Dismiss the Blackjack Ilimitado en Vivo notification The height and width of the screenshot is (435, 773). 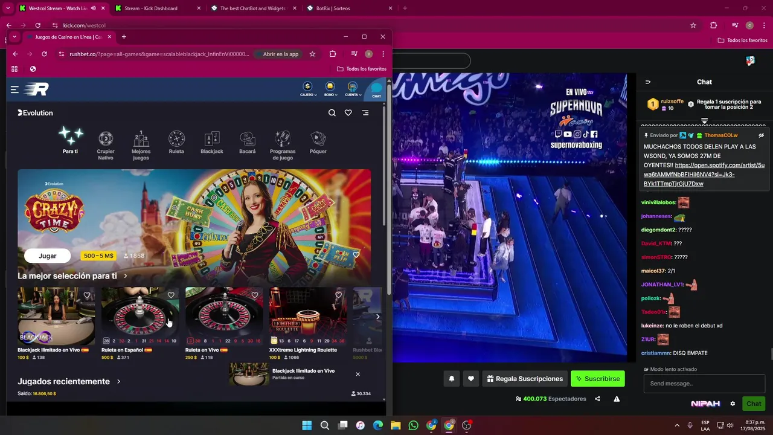(358, 374)
